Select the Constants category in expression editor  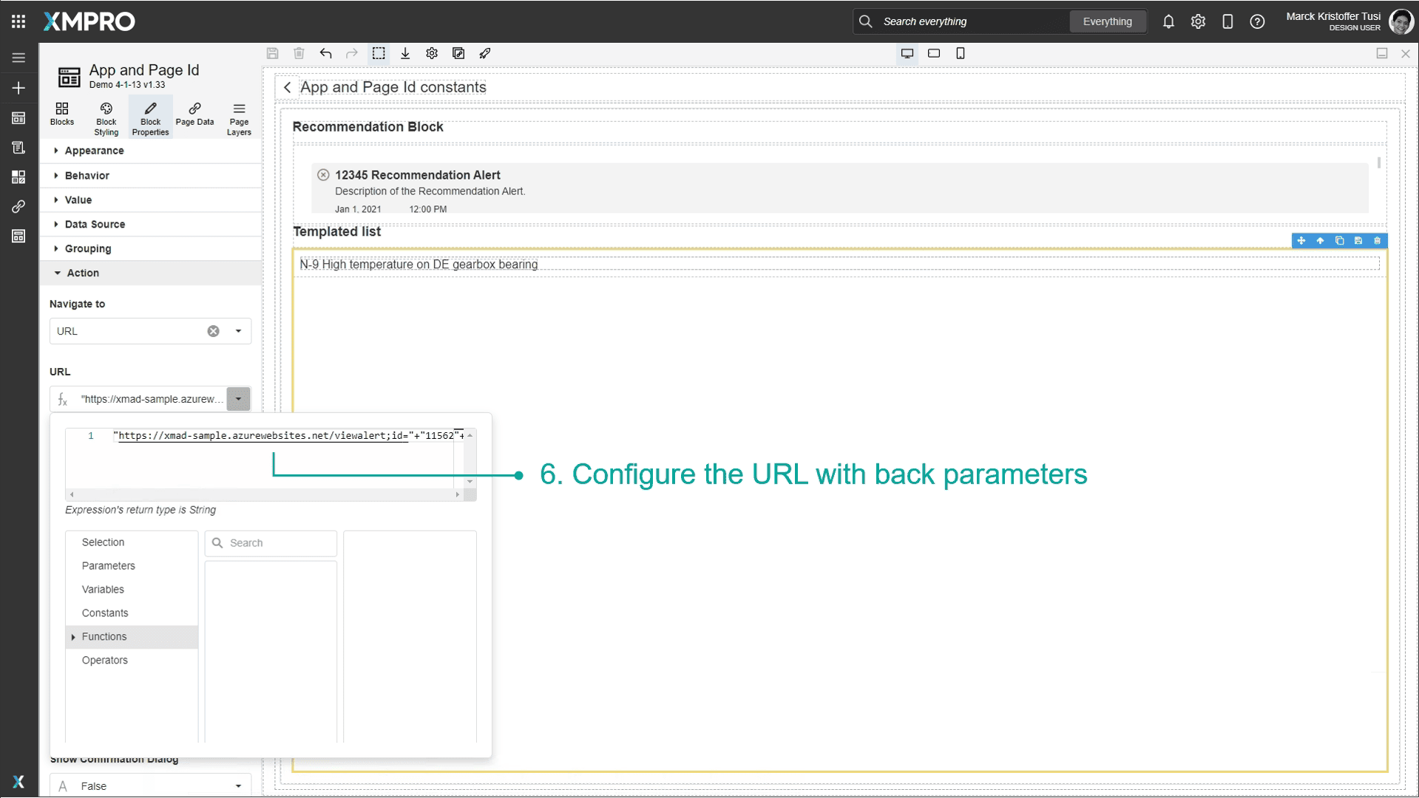click(104, 613)
